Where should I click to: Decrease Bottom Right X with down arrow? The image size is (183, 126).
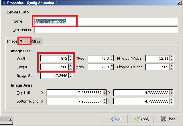(105, 103)
